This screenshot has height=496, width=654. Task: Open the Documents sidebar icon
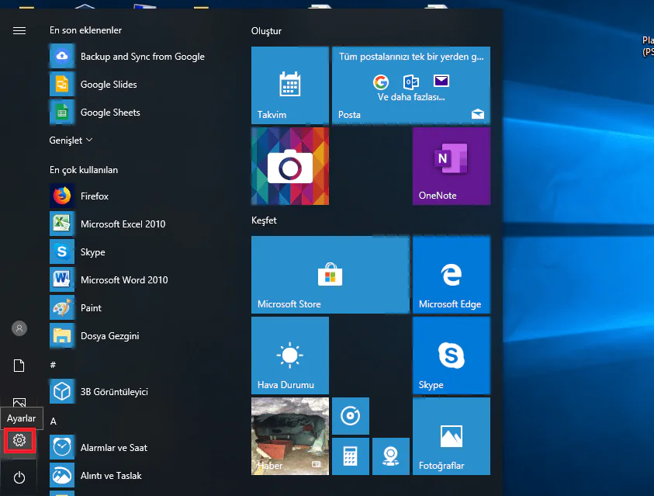tap(19, 366)
